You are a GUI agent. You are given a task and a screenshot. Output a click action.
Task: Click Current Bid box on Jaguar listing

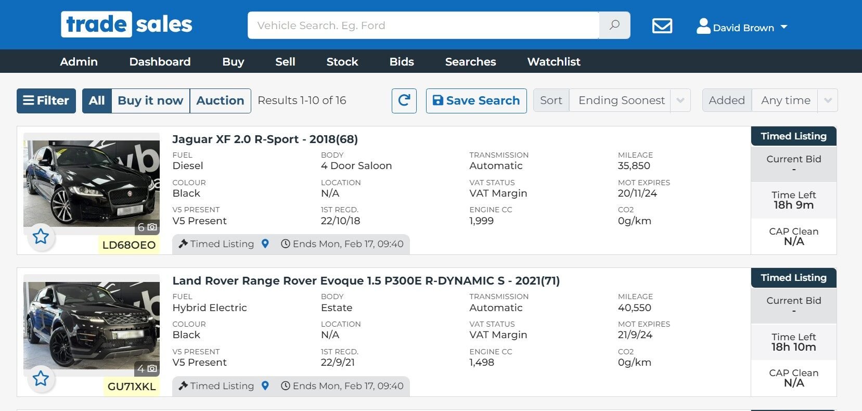click(x=794, y=164)
